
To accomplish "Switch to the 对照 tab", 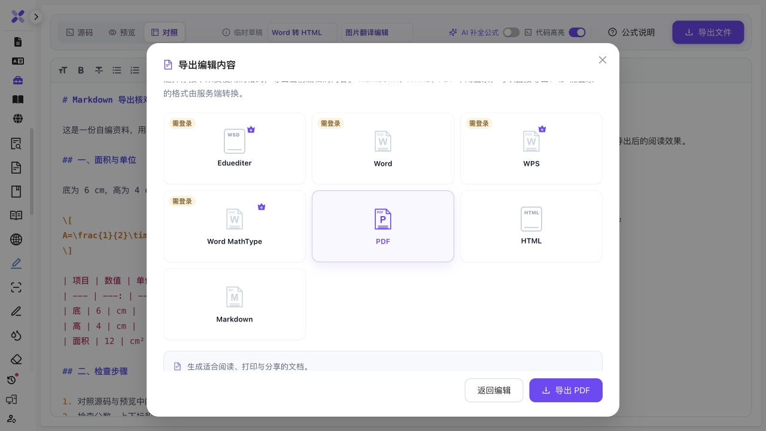I will coord(165,32).
